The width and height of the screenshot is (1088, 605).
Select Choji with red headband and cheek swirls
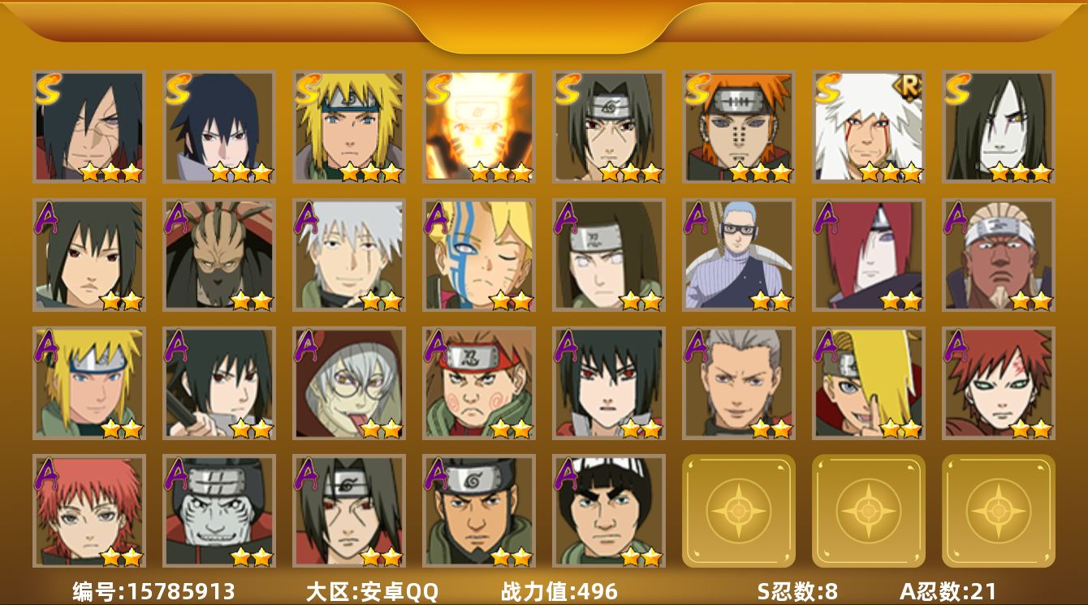pyautogui.click(x=479, y=383)
